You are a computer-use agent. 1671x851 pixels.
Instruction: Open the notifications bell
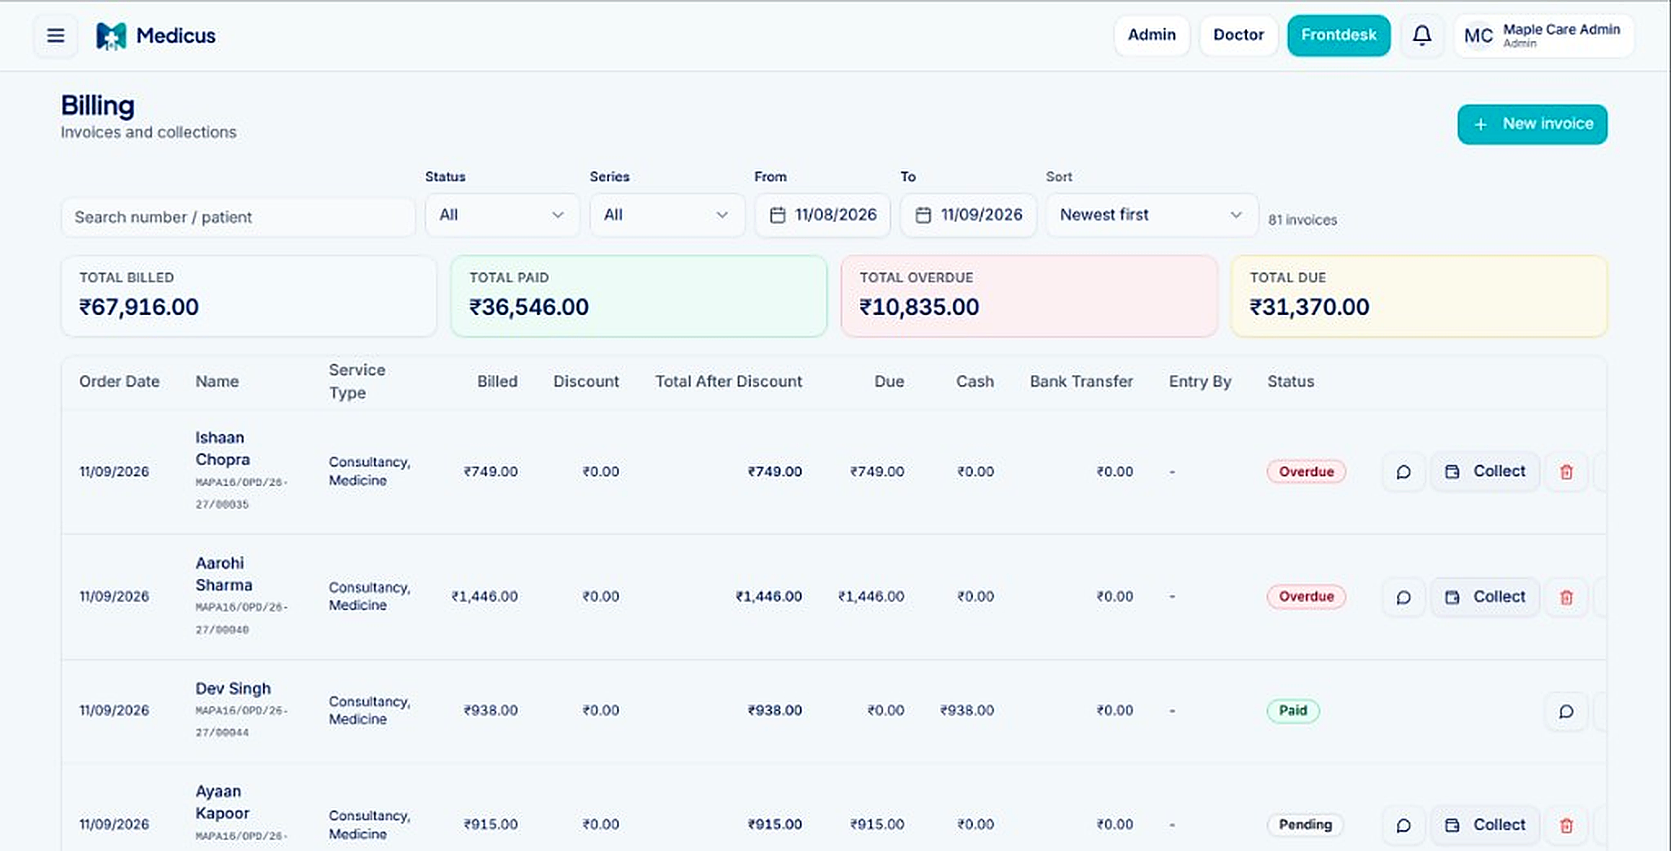[x=1422, y=36]
